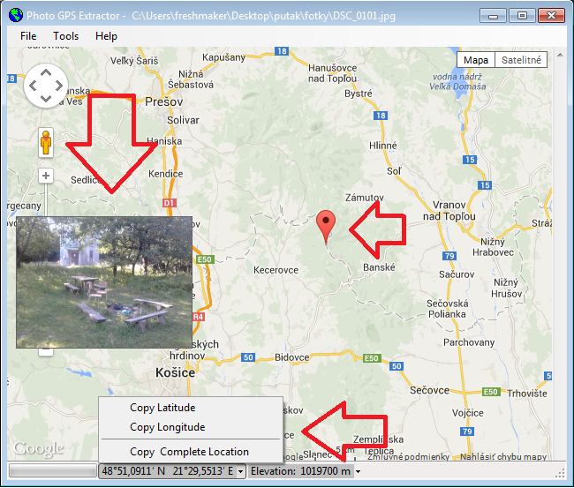Close the Photo GPS Extractor window
Image resolution: width=574 pixels, height=488 pixels.
tap(551, 16)
